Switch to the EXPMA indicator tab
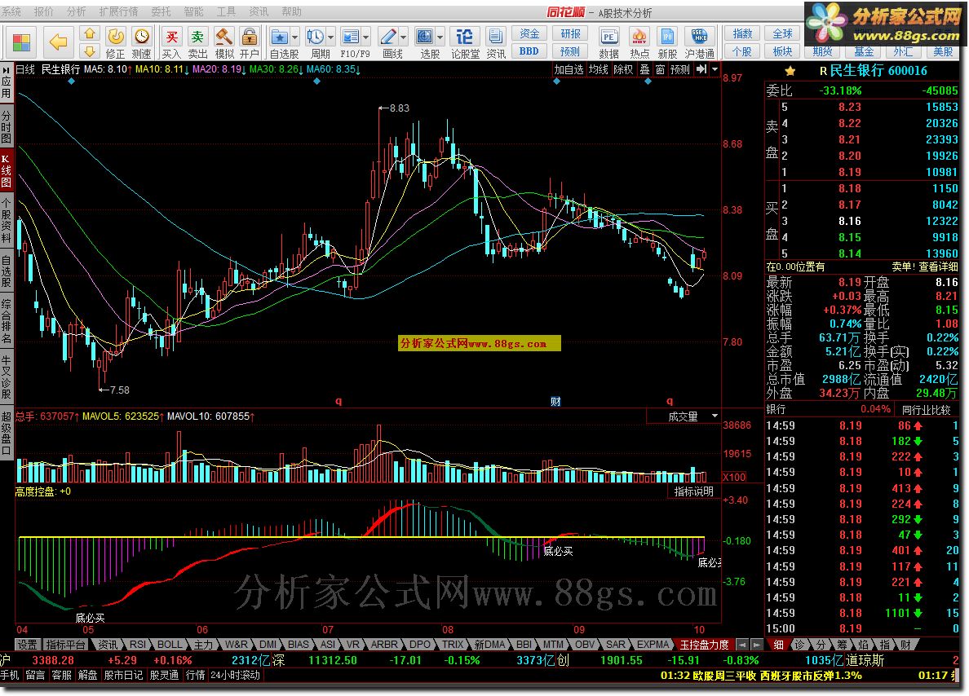 click(653, 645)
